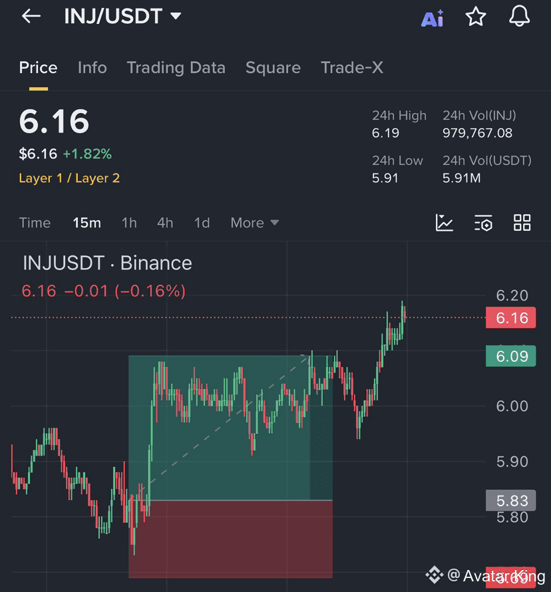Select the 15m chart interval
The height and width of the screenshot is (592, 551).
87,223
